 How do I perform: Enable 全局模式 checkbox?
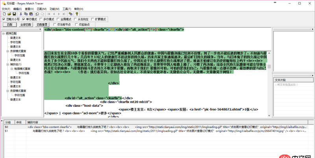pyautogui.click(x=58, y=19)
